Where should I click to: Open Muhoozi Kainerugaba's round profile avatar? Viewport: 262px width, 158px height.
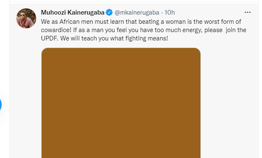pos(26,18)
